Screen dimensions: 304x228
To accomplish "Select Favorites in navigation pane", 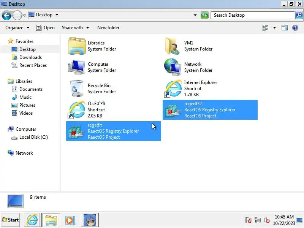I will [21, 41].
